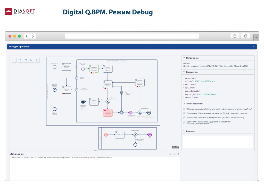The width and height of the screenshot is (264, 186).
Task: Select the red message start event in lower pool
Action: coord(106,135)
